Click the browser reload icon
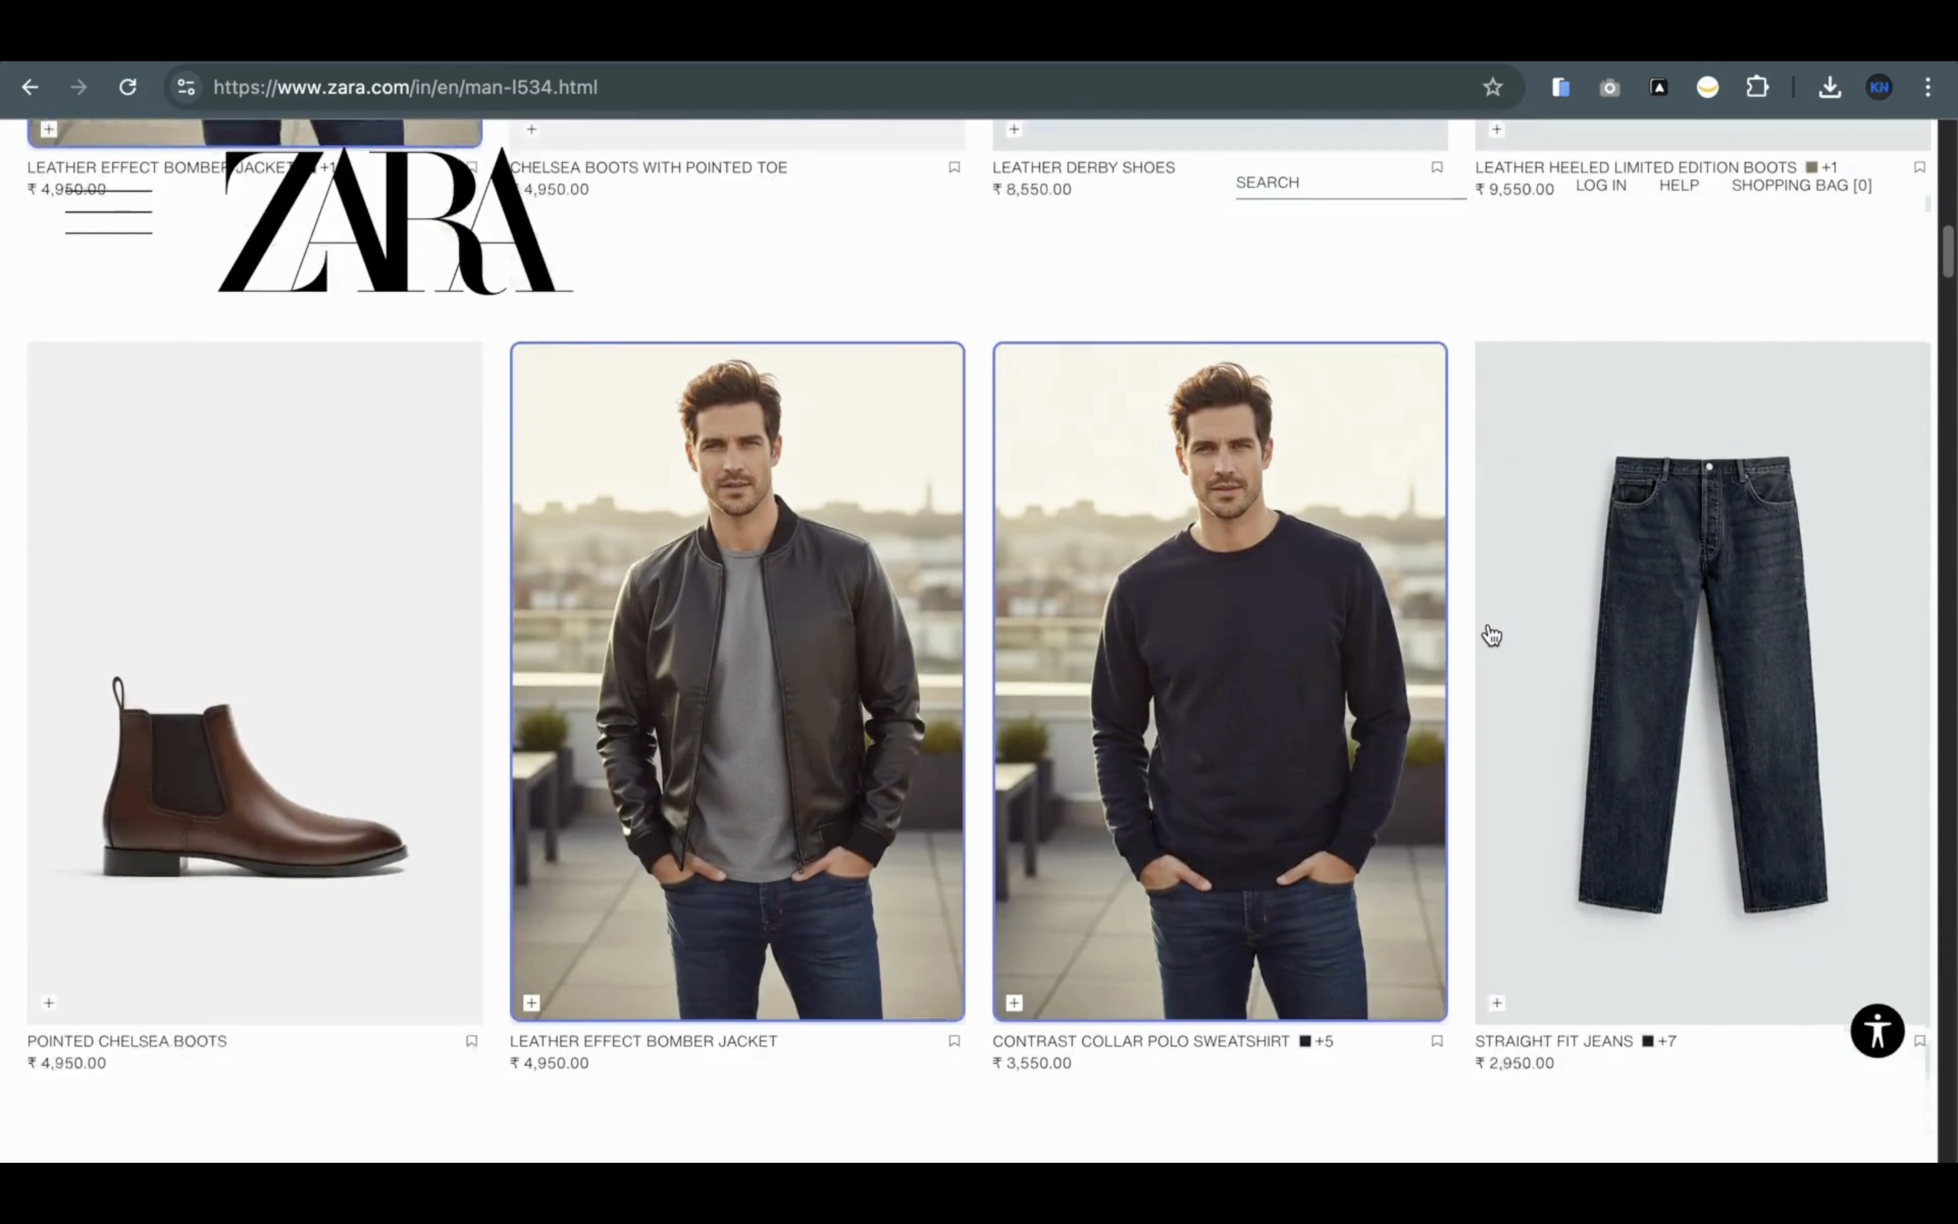 tap(127, 88)
